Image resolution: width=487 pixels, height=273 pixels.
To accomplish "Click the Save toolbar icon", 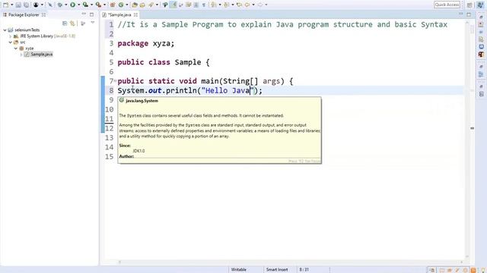I will coord(18,5).
